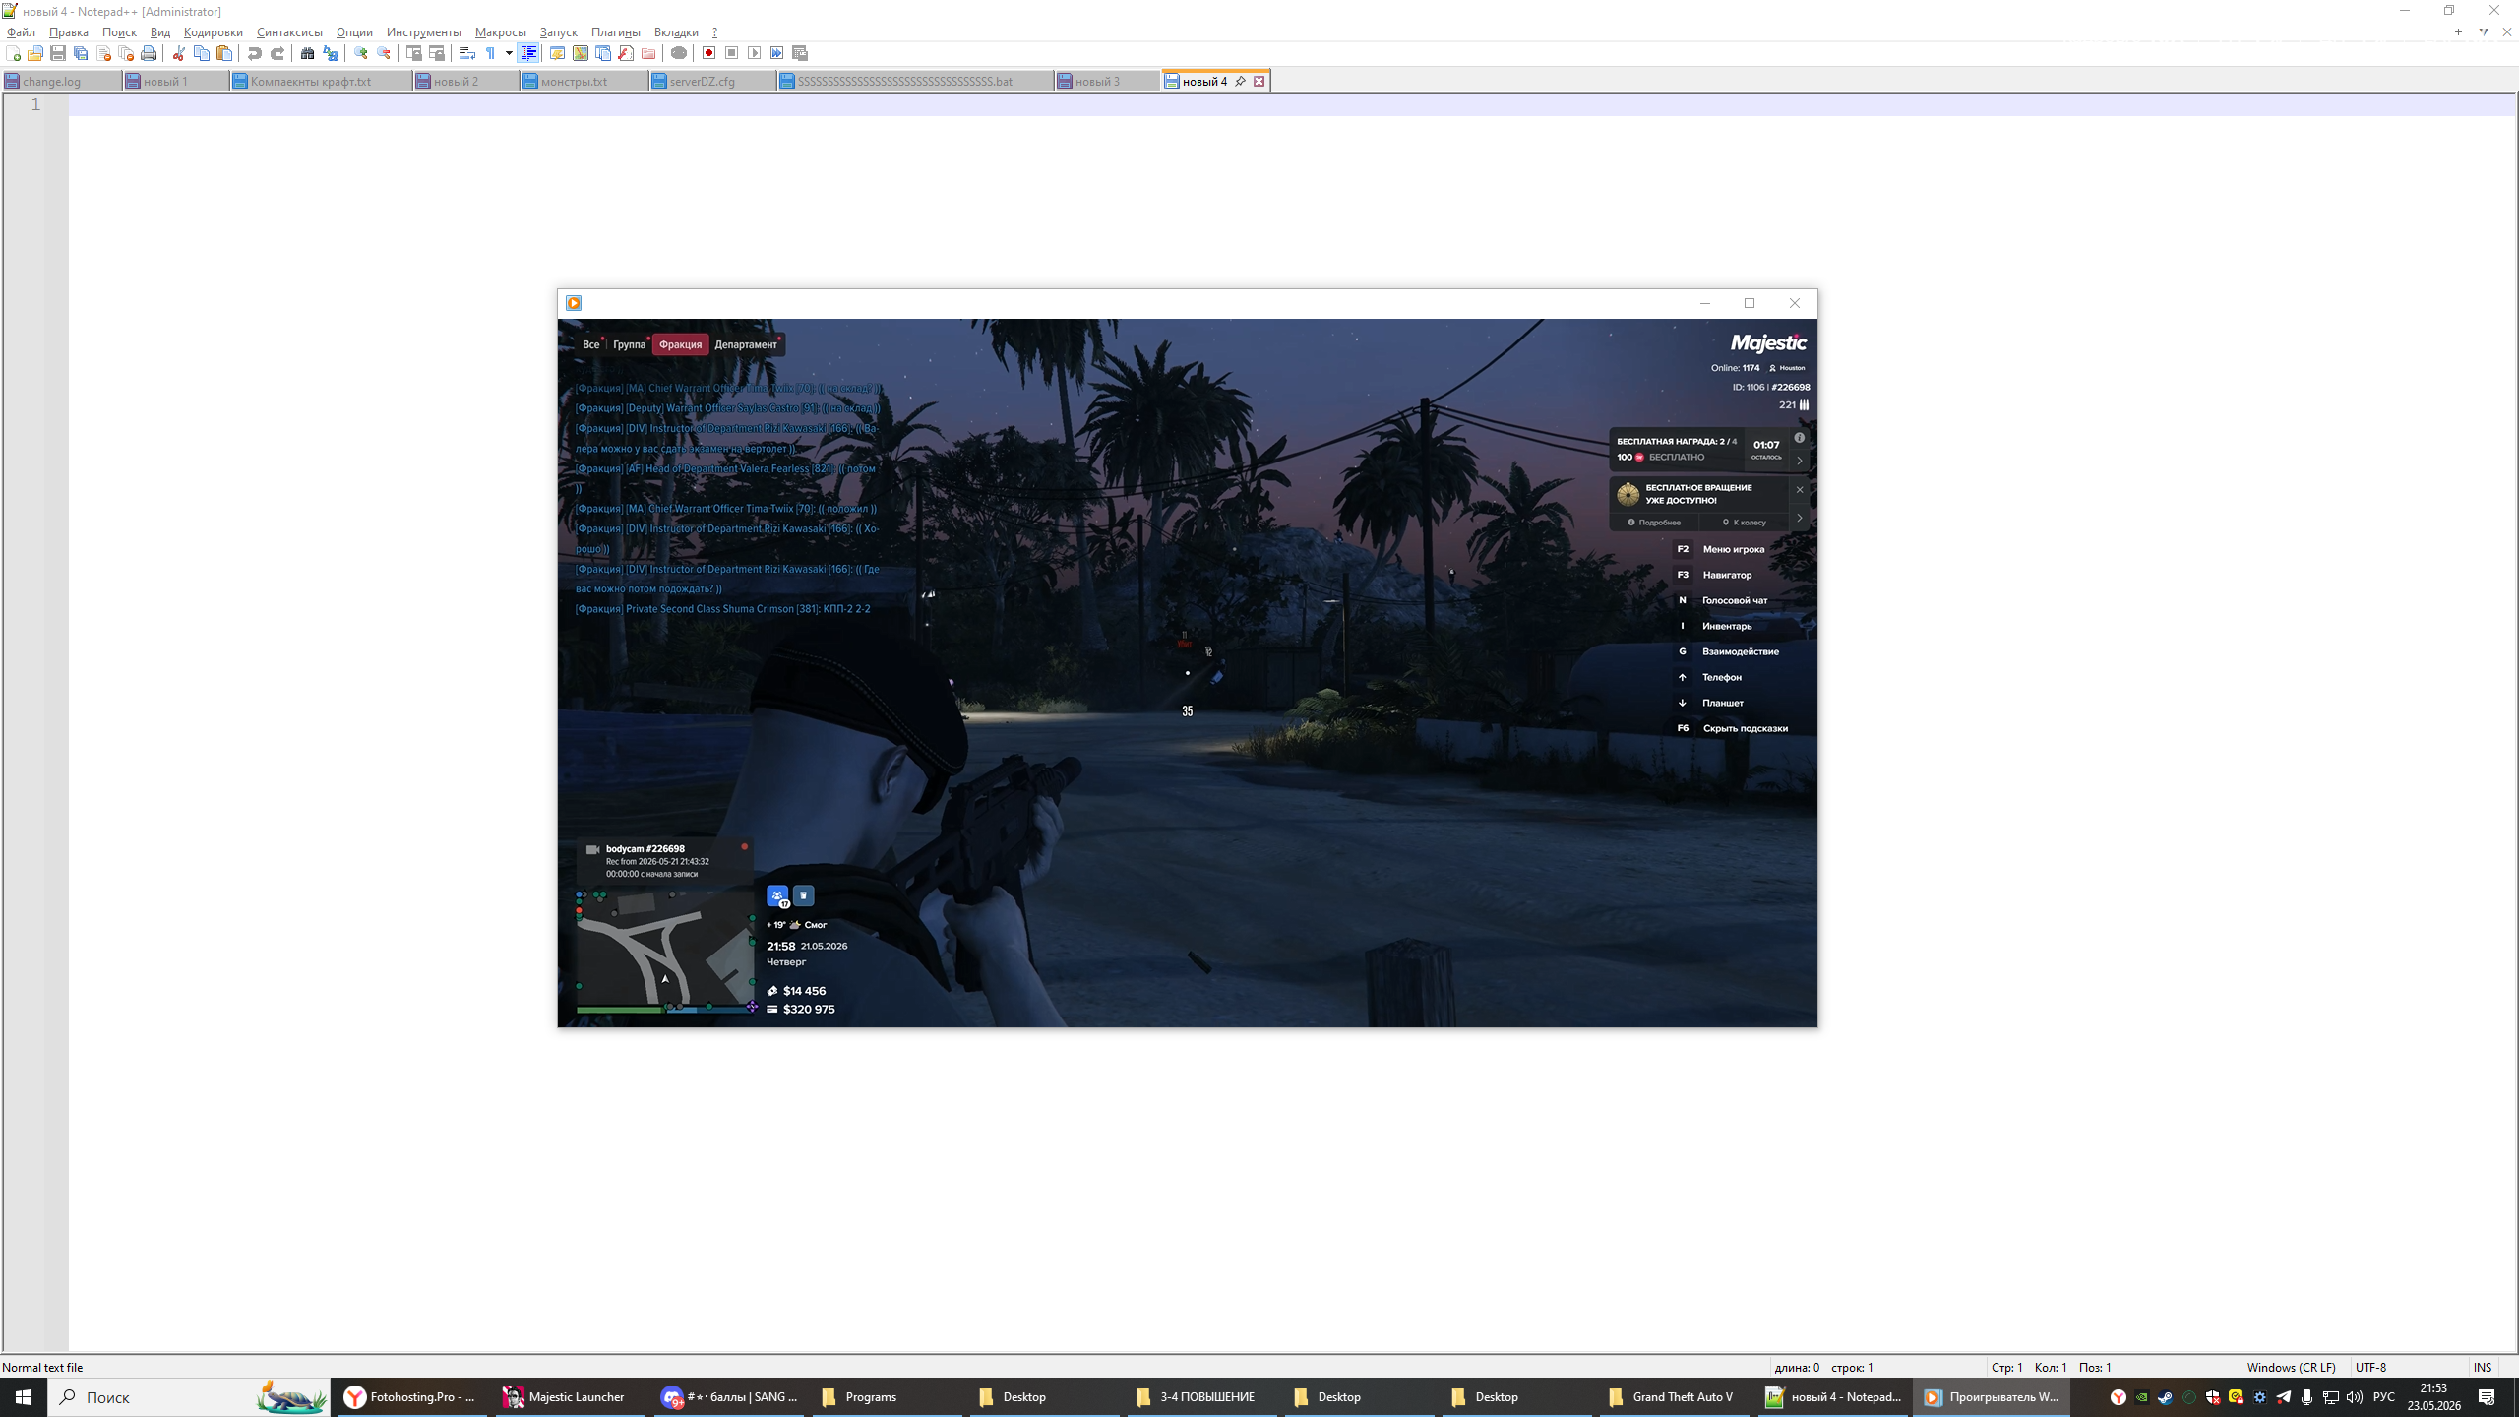
Task: Open the Function List toolbar icon
Action: (626, 53)
